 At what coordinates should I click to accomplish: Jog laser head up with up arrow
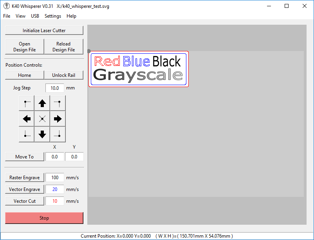click(x=42, y=104)
